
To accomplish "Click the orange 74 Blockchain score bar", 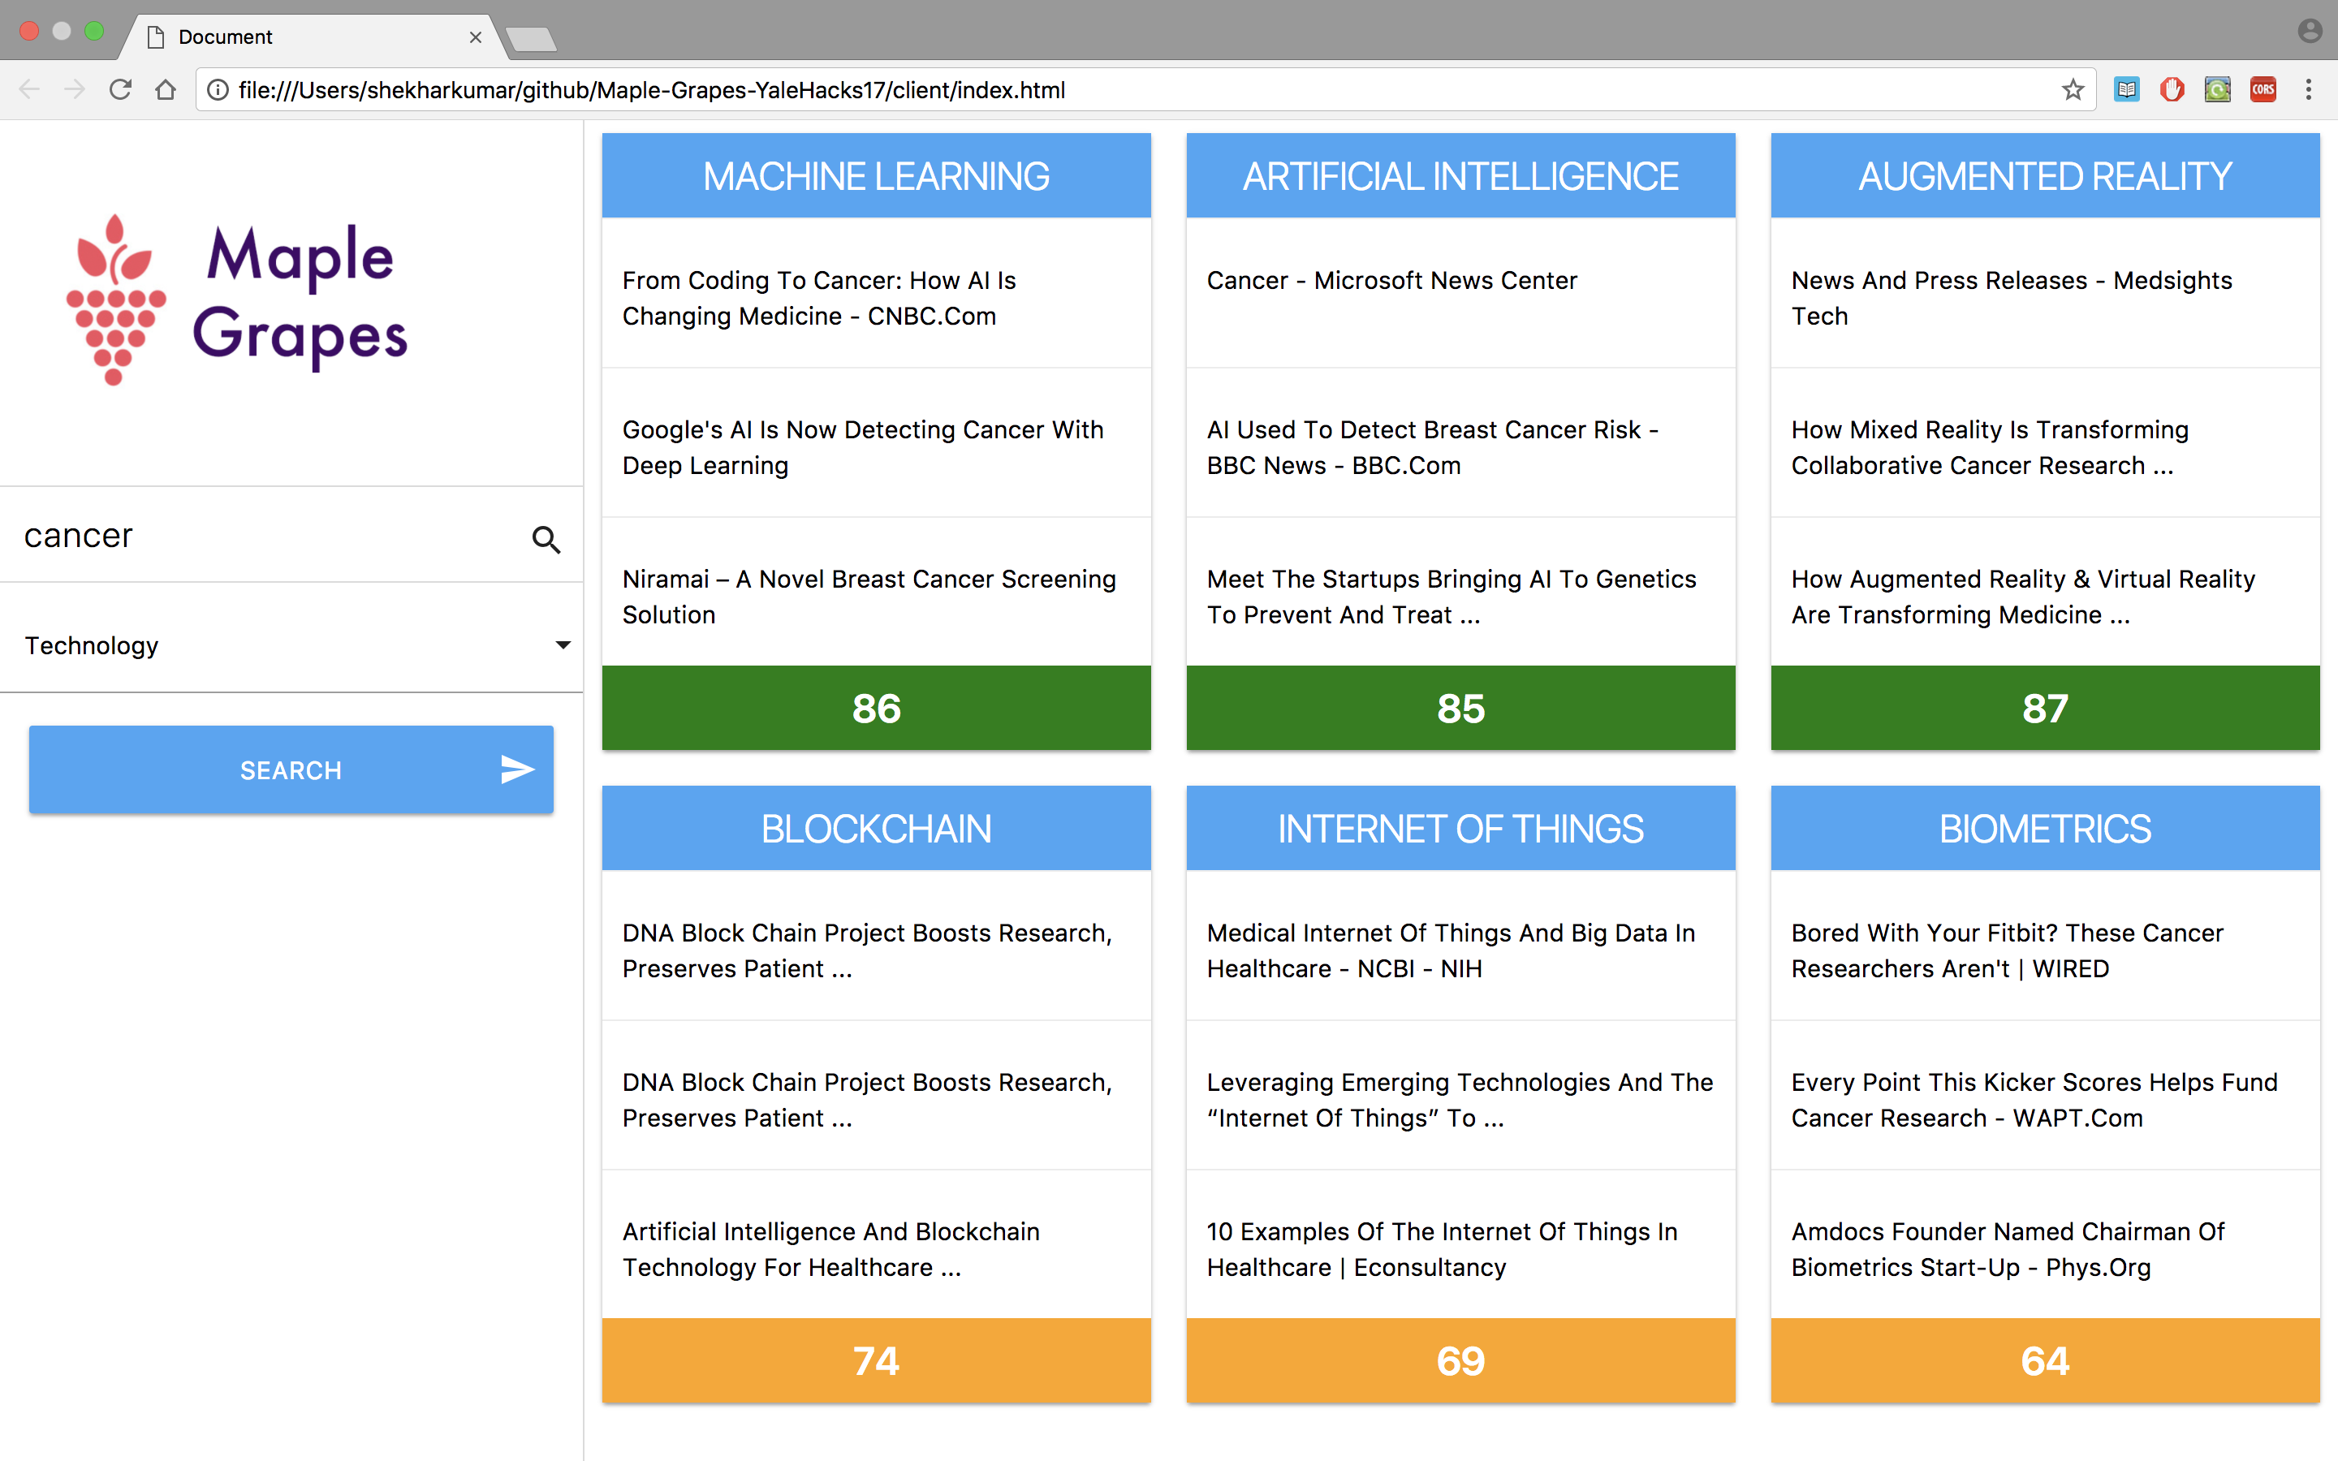I will (x=875, y=1360).
